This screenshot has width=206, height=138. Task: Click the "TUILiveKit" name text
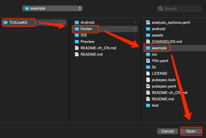point(18,23)
